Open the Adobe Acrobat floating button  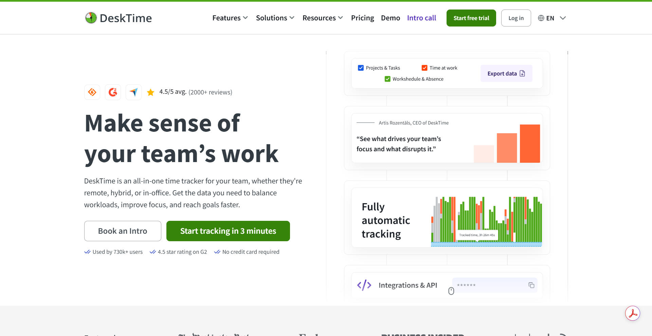633,313
